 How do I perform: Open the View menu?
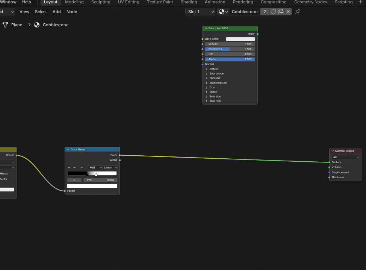click(24, 12)
